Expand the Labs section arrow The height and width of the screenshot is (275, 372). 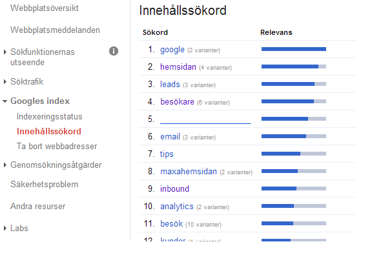[5, 228]
